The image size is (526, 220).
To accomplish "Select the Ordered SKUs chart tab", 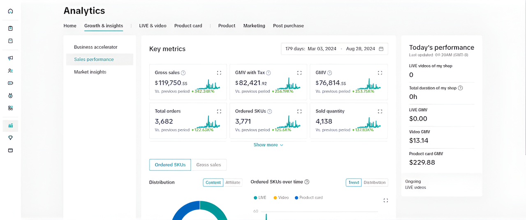I will click(170, 165).
